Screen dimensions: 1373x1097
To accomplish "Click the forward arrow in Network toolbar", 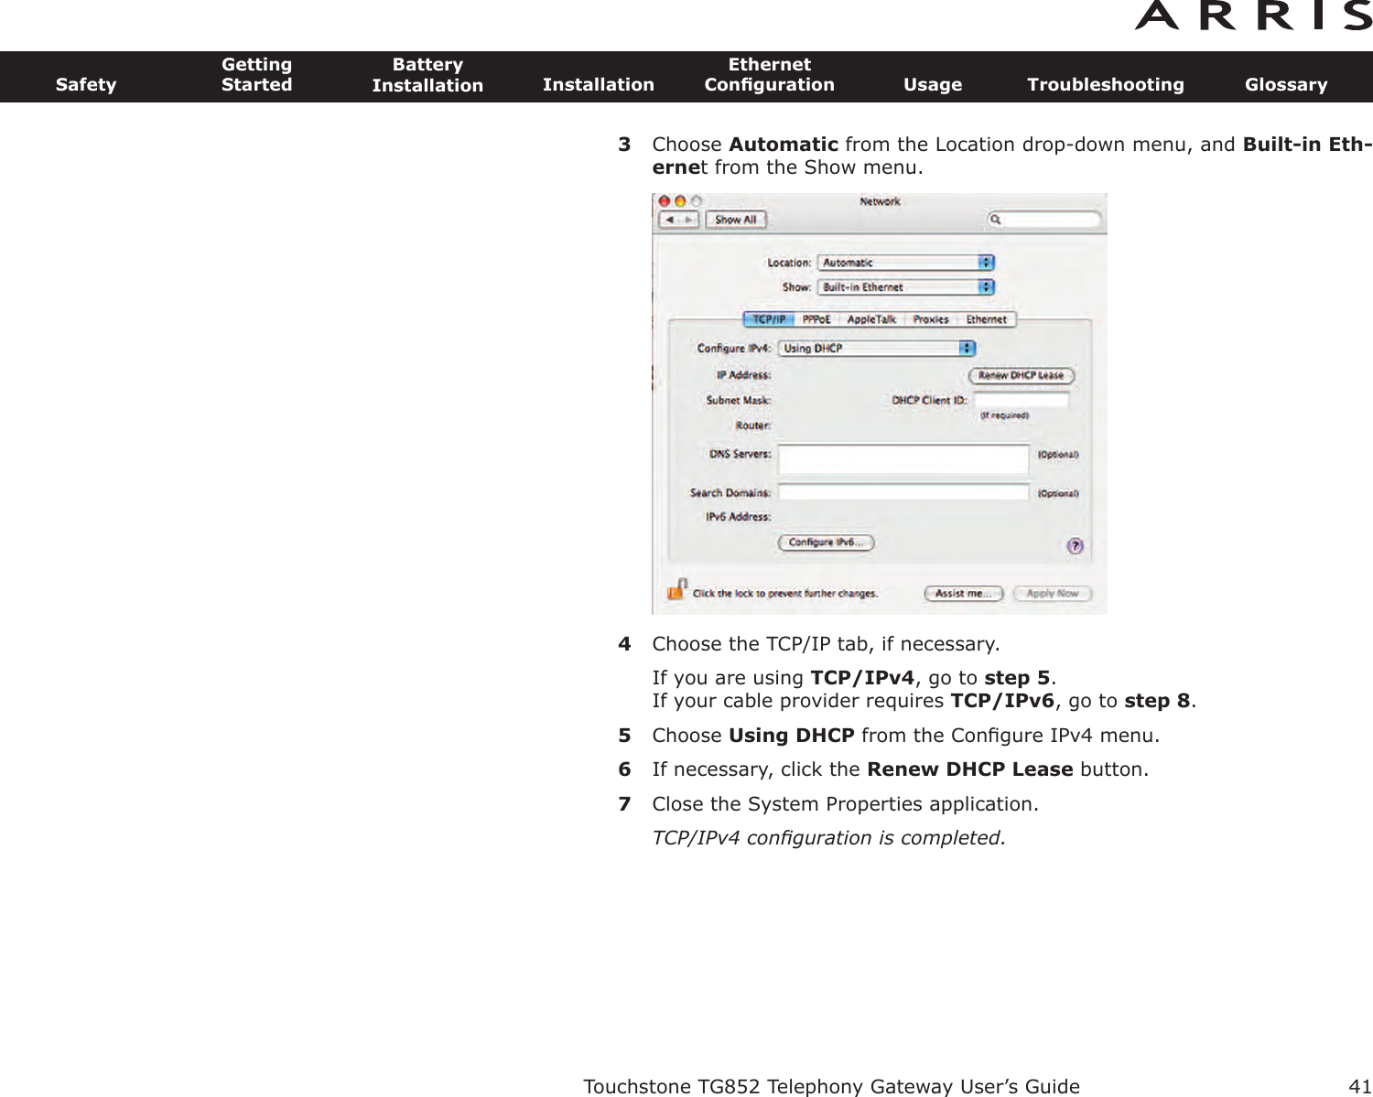I will tap(689, 220).
